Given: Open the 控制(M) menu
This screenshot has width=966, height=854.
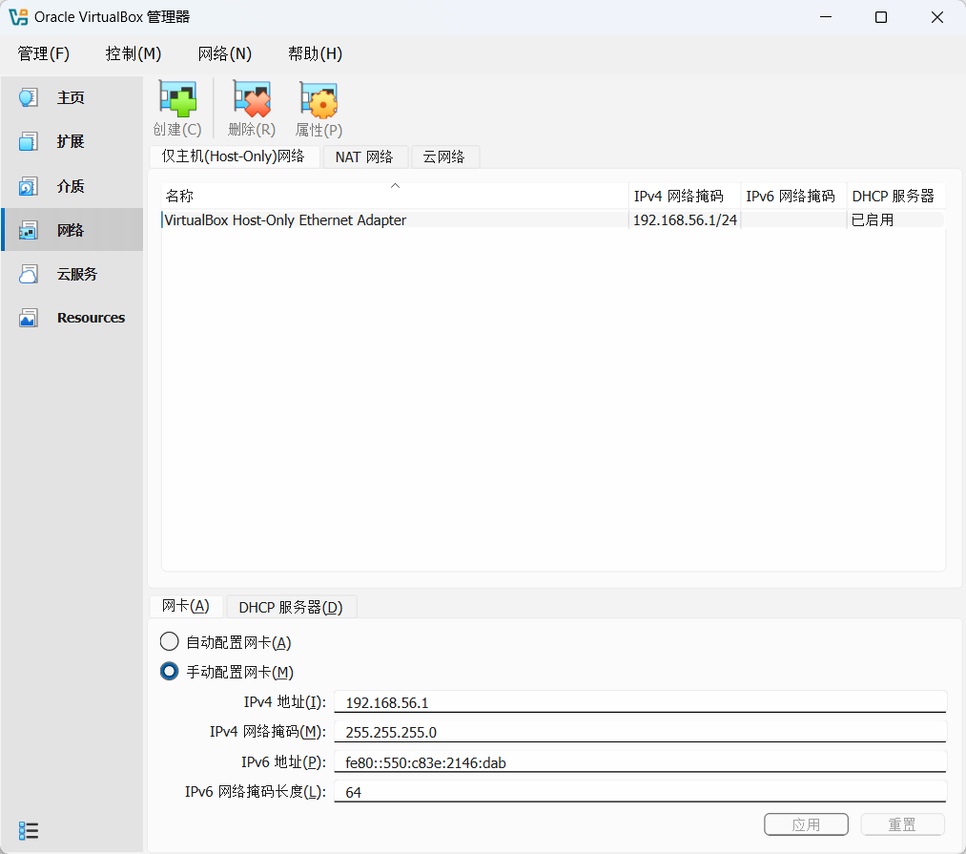Looking at the screenshot, I should (134, 53).
